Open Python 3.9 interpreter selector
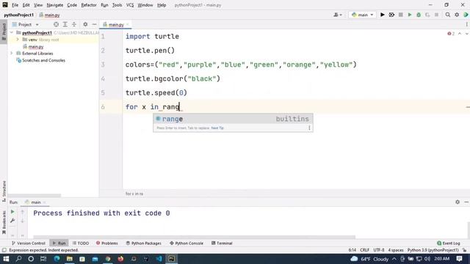470x264 pixels. (433, 250)
